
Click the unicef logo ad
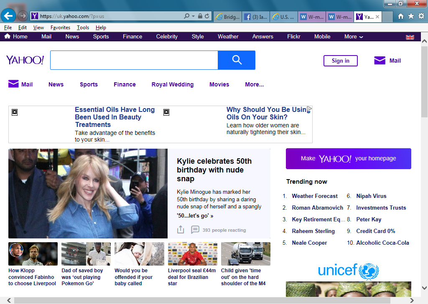pyautogui.click(x=348, y=271)
